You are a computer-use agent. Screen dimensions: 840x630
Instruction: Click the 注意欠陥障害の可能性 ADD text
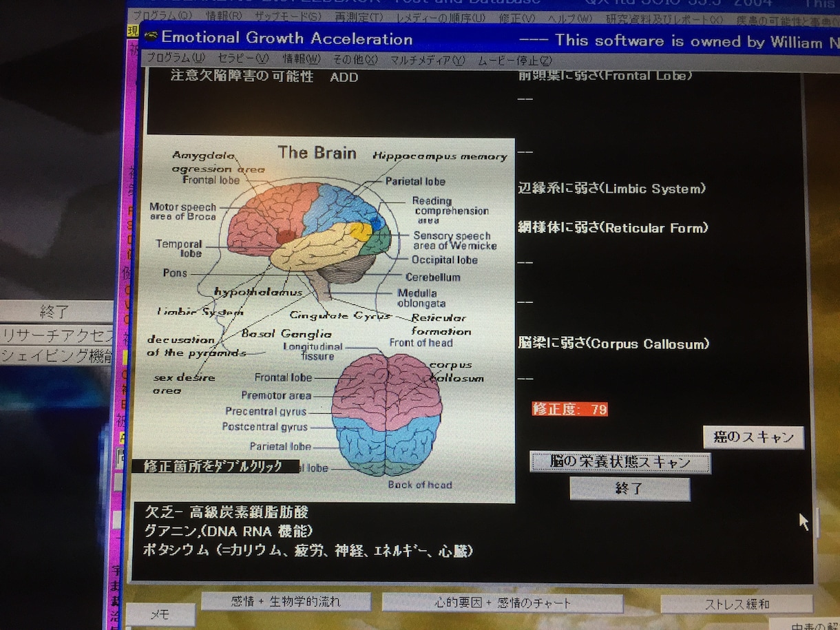click(x=264, y=77)
